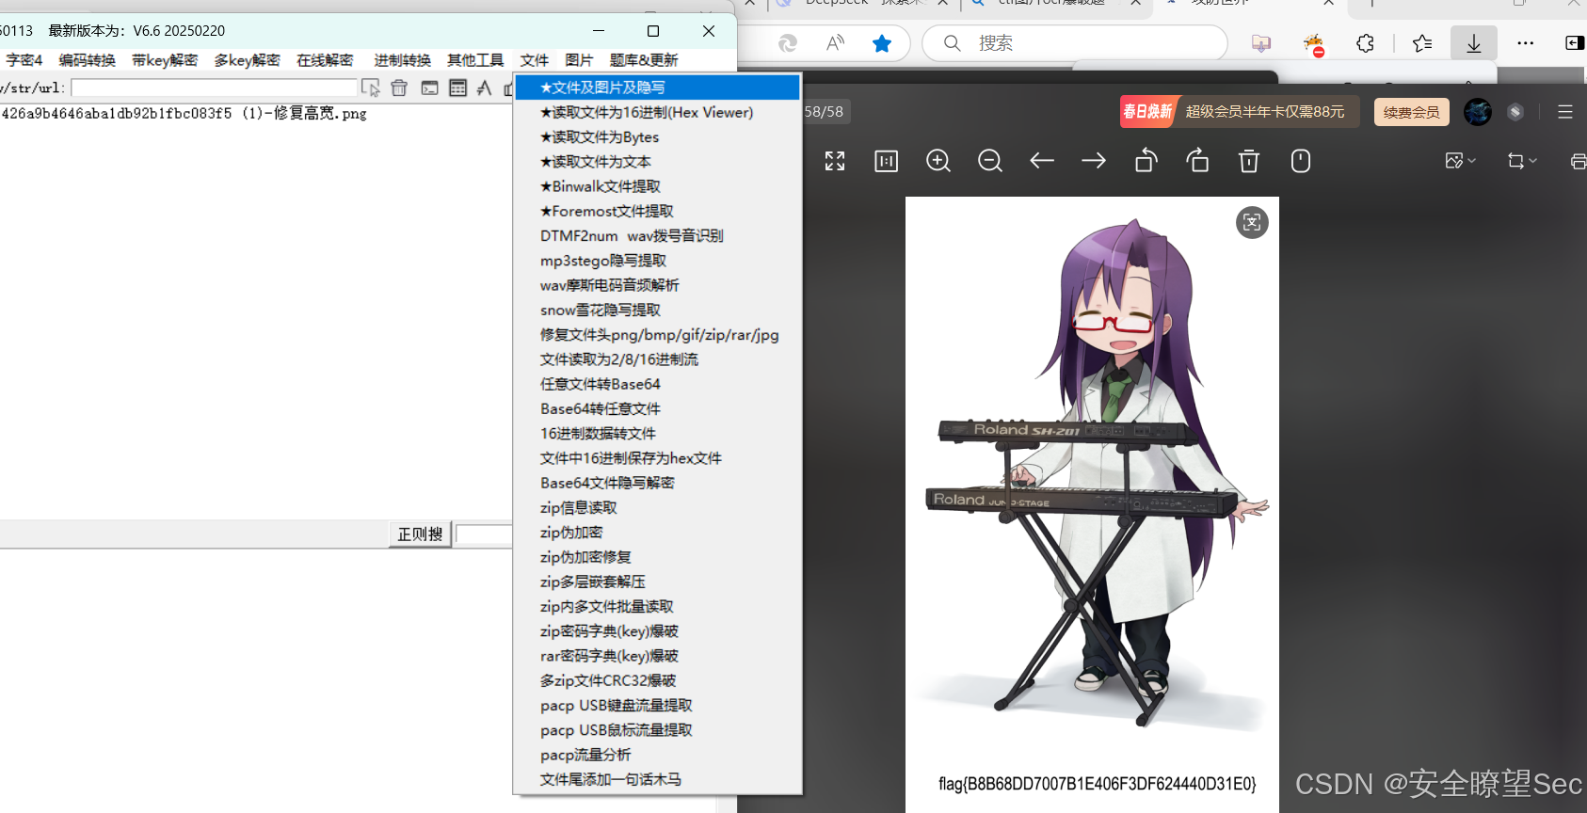The image size is (1587, 813).
Task: Open the 进制转换 menu
Action: click(403, 60)
